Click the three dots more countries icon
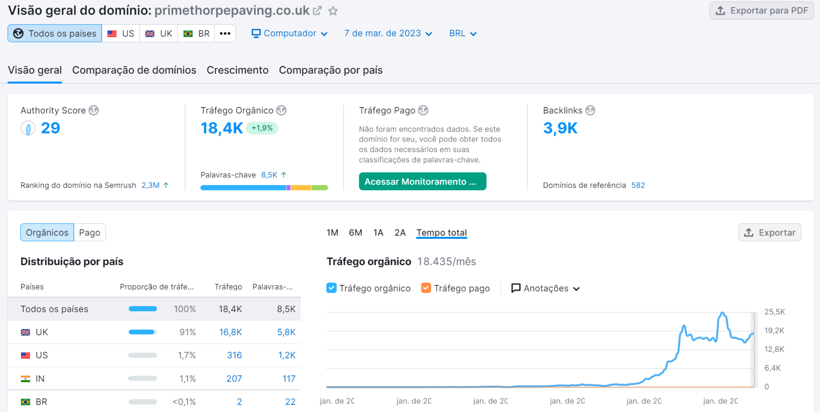 click(225, 33)
